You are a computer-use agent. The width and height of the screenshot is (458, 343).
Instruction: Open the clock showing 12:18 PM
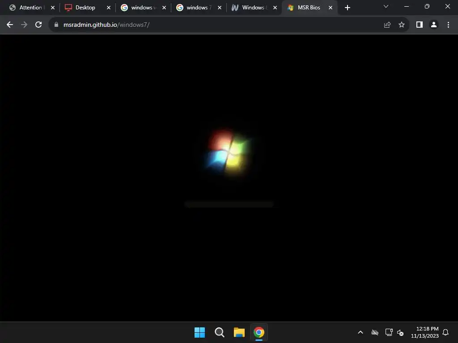425,332
